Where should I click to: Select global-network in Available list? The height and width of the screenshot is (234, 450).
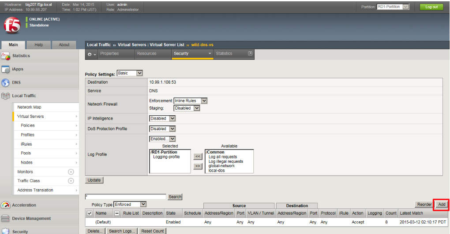221,166
